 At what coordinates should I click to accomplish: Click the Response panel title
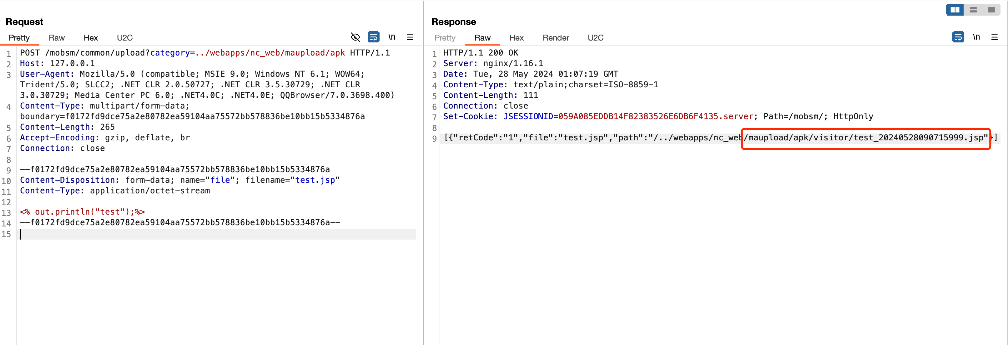[x=454, y=22]
